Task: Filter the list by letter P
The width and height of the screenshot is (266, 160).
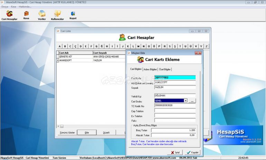Action: point(159,46)
